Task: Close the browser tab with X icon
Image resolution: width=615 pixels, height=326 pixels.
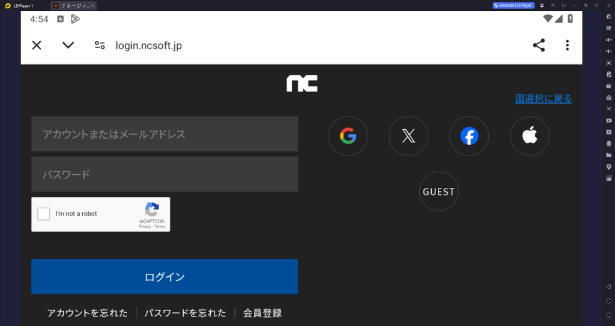Action: pyautogui.click(x=37, y=45)
